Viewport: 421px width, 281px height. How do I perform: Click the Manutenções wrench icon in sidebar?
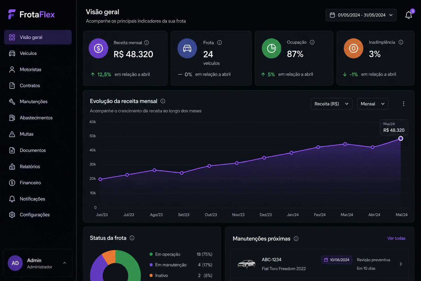point(12,102)
